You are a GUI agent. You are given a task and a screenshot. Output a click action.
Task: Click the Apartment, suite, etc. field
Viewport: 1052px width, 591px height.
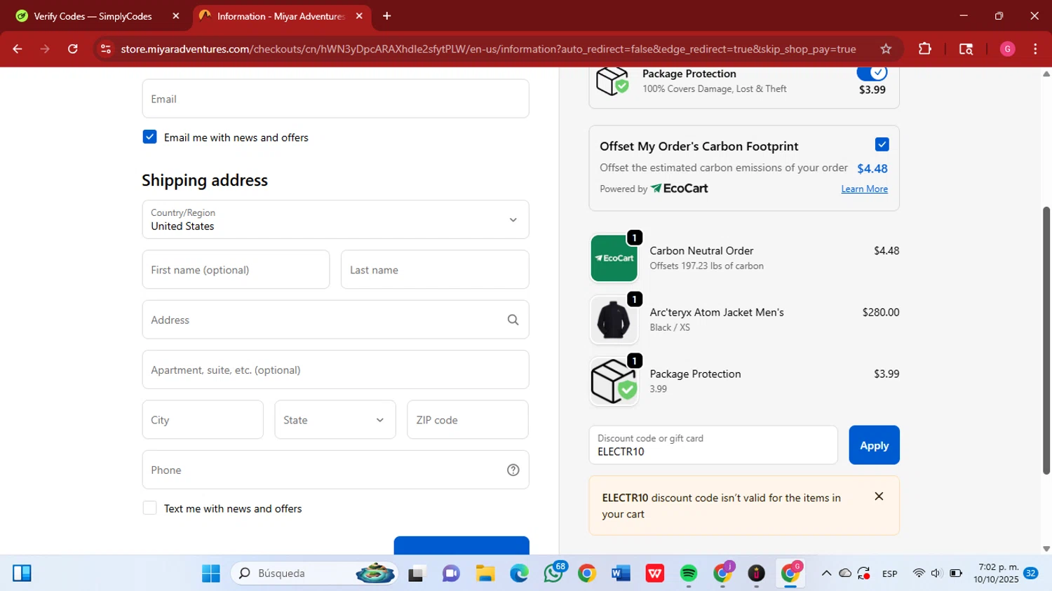[335, 369]
